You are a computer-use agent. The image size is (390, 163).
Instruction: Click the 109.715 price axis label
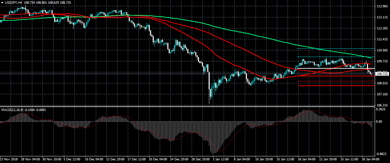[382, 61]
